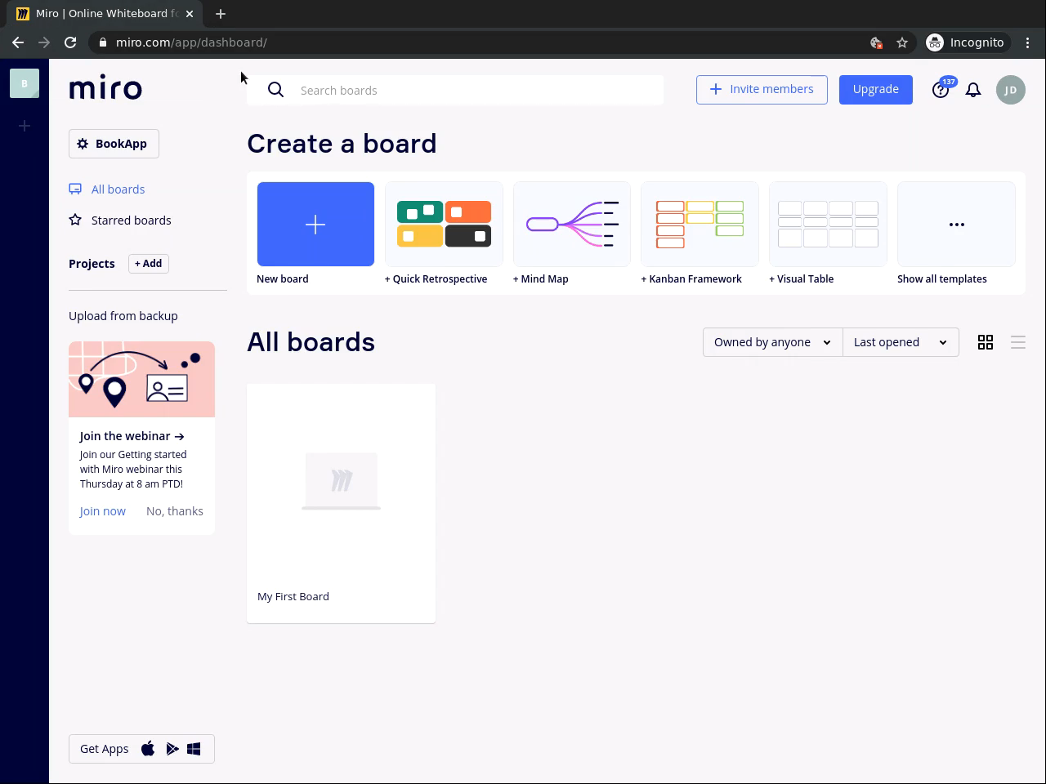Click the All boards heading
This screenshot has width=1046, height=784.
coord(311,342)
